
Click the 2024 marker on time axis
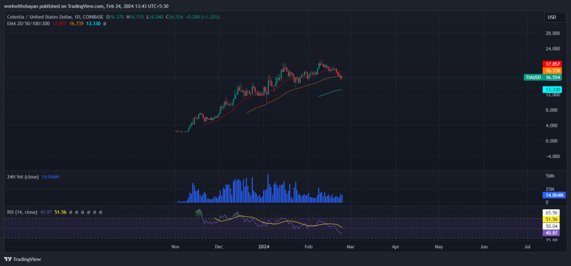tap(265, 247)
